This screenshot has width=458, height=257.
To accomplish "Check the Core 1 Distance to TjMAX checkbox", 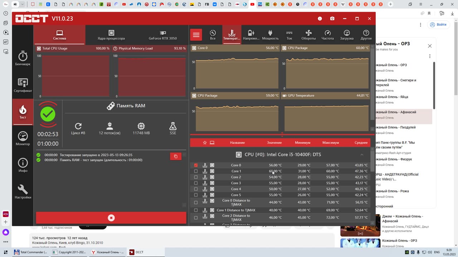I will point(196,210).
